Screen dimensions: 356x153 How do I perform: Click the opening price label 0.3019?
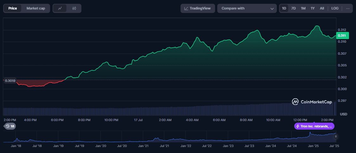[10, 81]
